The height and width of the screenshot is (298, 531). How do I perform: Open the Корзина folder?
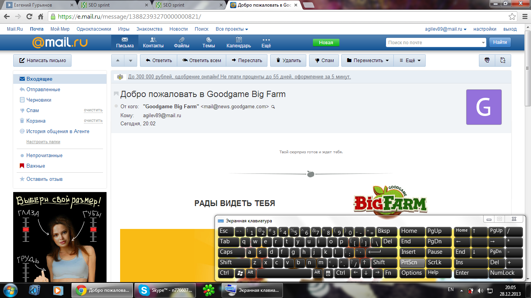pos(36,121)
